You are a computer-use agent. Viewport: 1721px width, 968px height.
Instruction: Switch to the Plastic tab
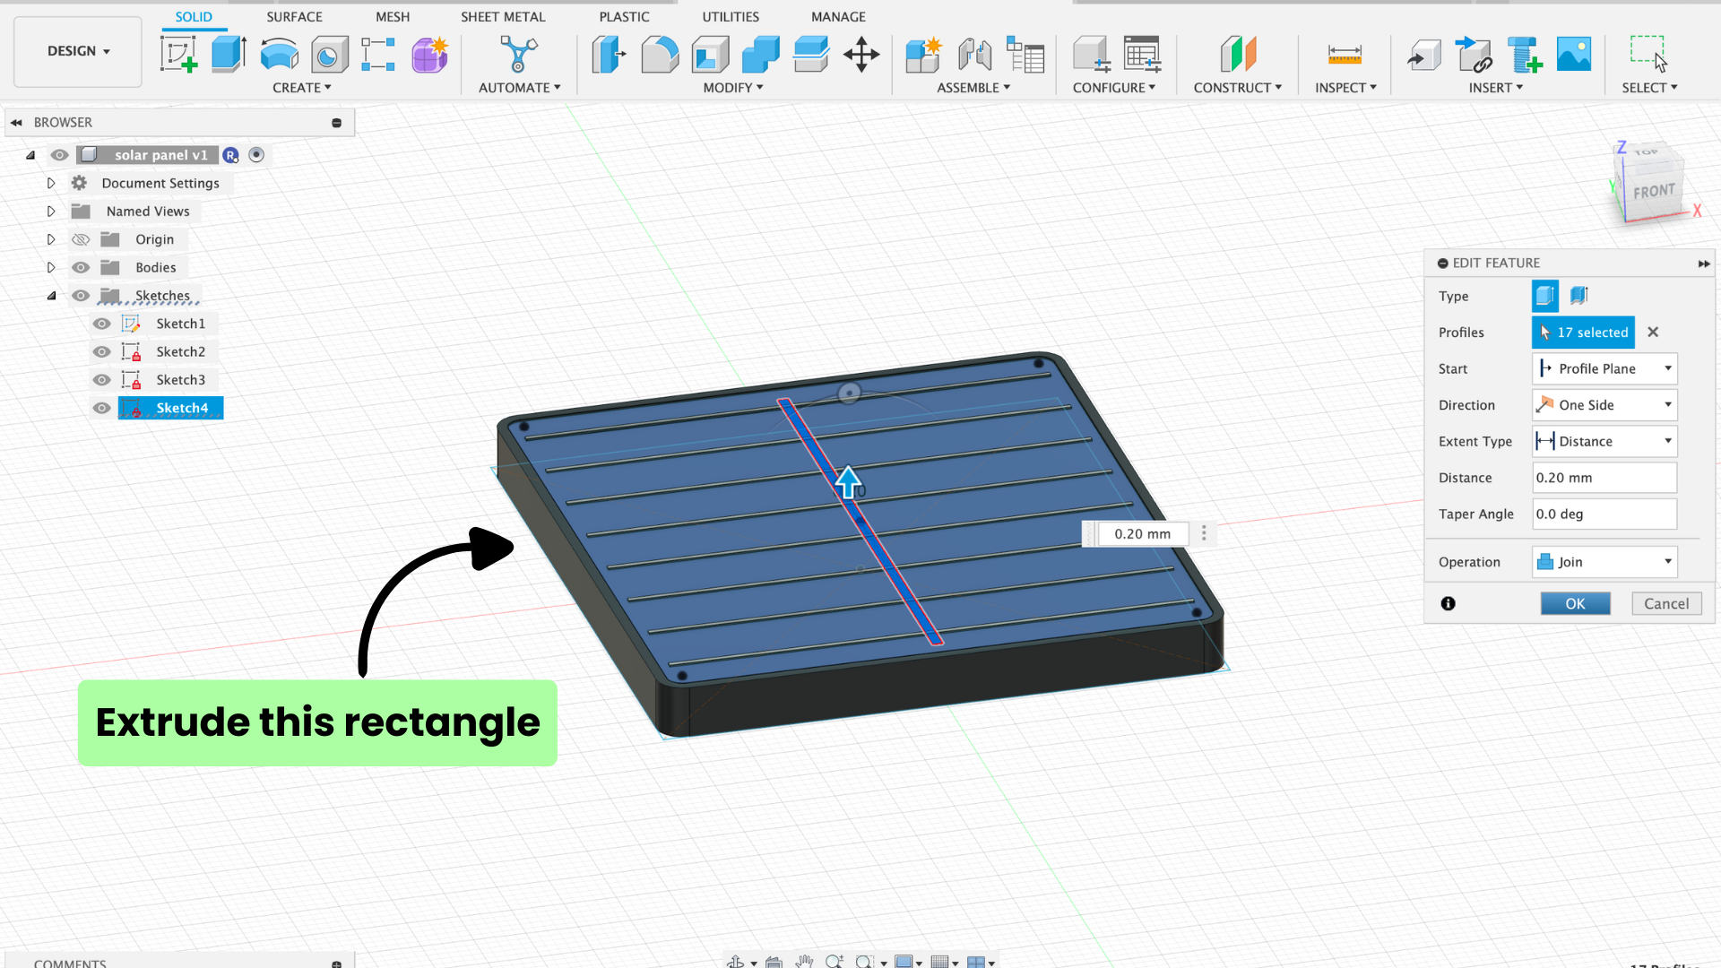624,17
